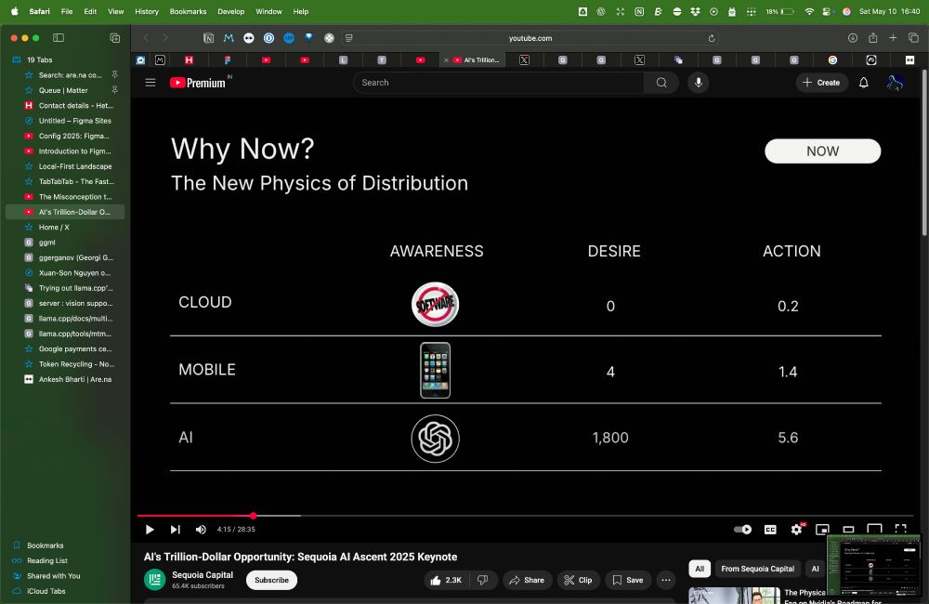Click the youtube.com address bar
Screen dimensions: 929x604
(530, 38)
